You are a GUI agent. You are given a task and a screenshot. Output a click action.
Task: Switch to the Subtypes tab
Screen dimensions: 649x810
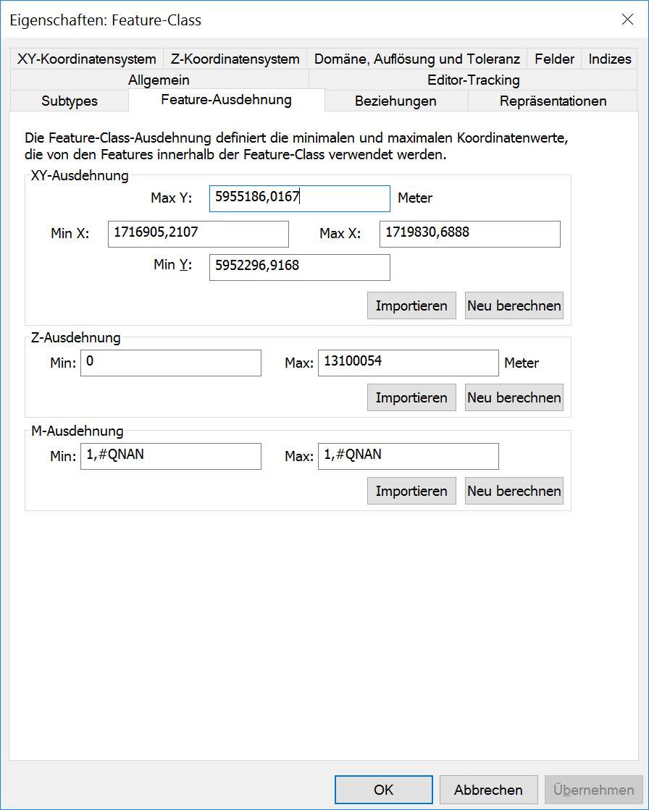69,101
